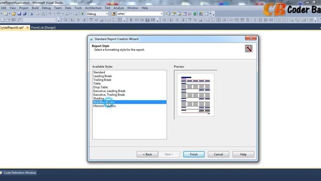The width and height of the screenshot is (321, 181).
Task: Open the Toolbox tools icon
Action: (190, 14)
